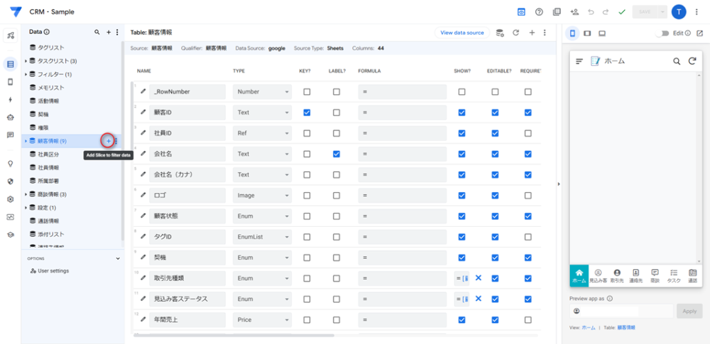
Task: Uncheck EDITABLE checkbox for 社員ID
Action: click(495, 133)
